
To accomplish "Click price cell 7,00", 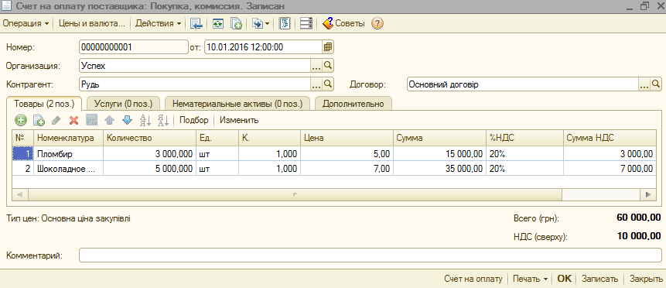I will [x=347, y=169].
